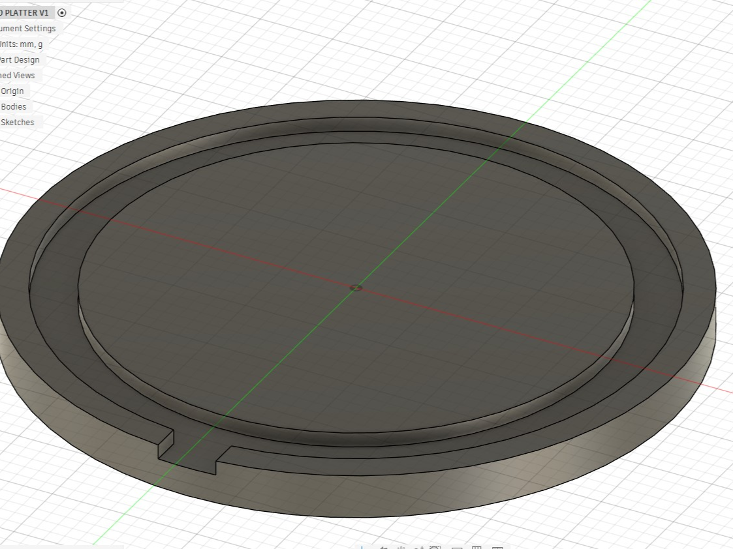Select the Part Design browser row
Viewport: 733px width, 549px height.
click(22, 60)
